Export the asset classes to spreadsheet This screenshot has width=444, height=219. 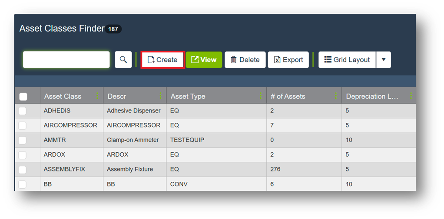pos(288,60)
